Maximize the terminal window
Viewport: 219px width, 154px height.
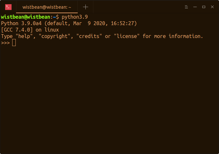204,7
